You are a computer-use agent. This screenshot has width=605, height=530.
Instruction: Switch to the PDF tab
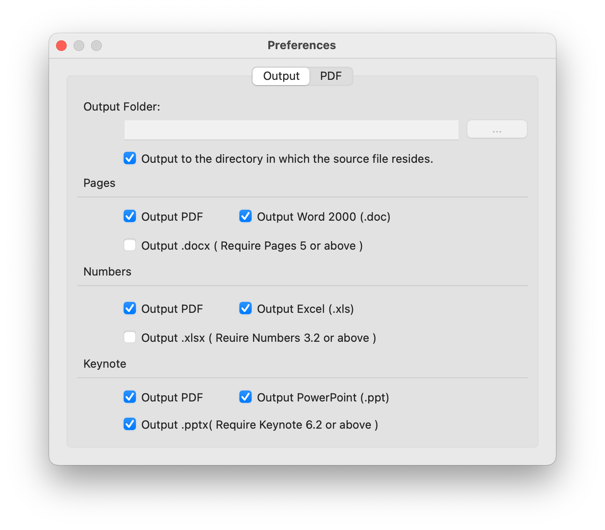tap(331, 76)
